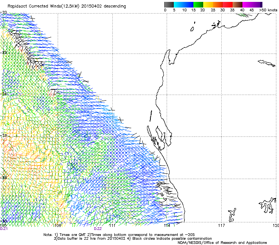The width and height of the screenshot is (279, 245).
Task: Click the yellow 20-25 knots legend band
Action: pos(208,5)
